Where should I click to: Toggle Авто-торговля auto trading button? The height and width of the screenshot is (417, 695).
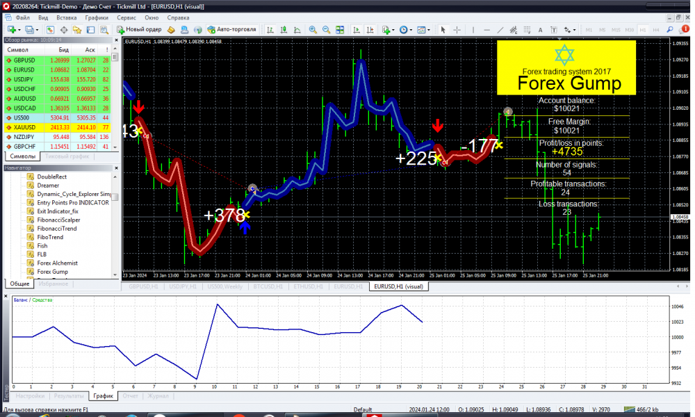[x=232, y=30]
